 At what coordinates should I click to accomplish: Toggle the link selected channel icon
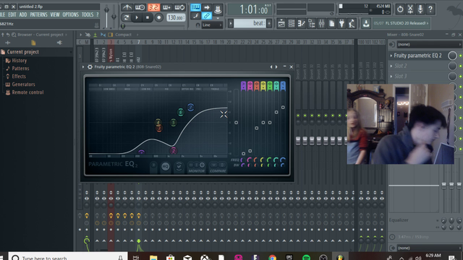pos(207,16)
